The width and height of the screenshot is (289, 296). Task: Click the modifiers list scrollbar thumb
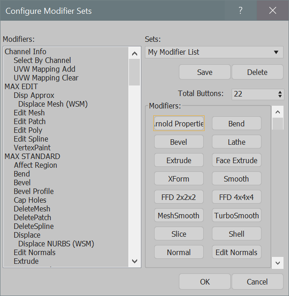[x=134, y=72]
